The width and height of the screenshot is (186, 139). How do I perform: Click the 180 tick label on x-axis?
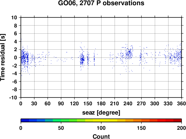(101, 103)
